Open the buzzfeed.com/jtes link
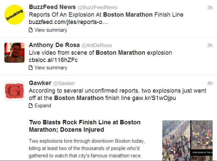 (x=68, y=22)
